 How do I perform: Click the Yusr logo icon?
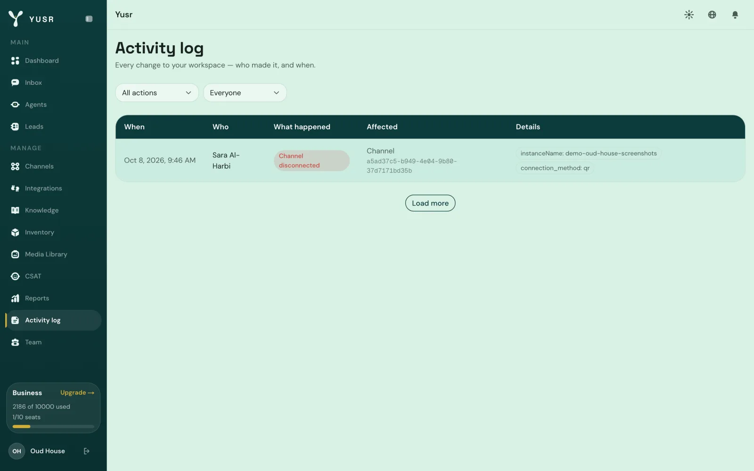[x=16, y=18]
